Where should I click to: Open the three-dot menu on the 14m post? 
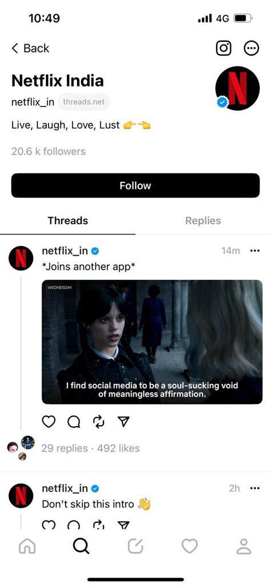click(x=254, y=251)
